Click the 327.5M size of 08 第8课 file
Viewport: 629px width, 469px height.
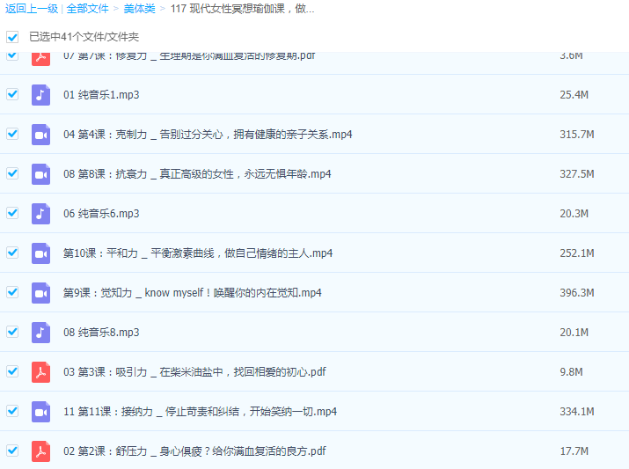[x=577, y=174]
